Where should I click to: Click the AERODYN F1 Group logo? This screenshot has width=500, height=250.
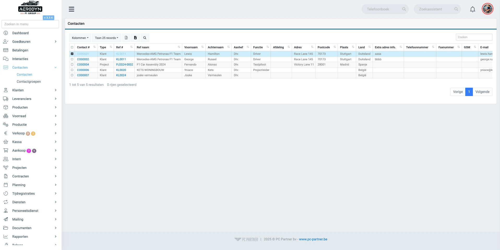pyautogui.click(x=30, y=8)
